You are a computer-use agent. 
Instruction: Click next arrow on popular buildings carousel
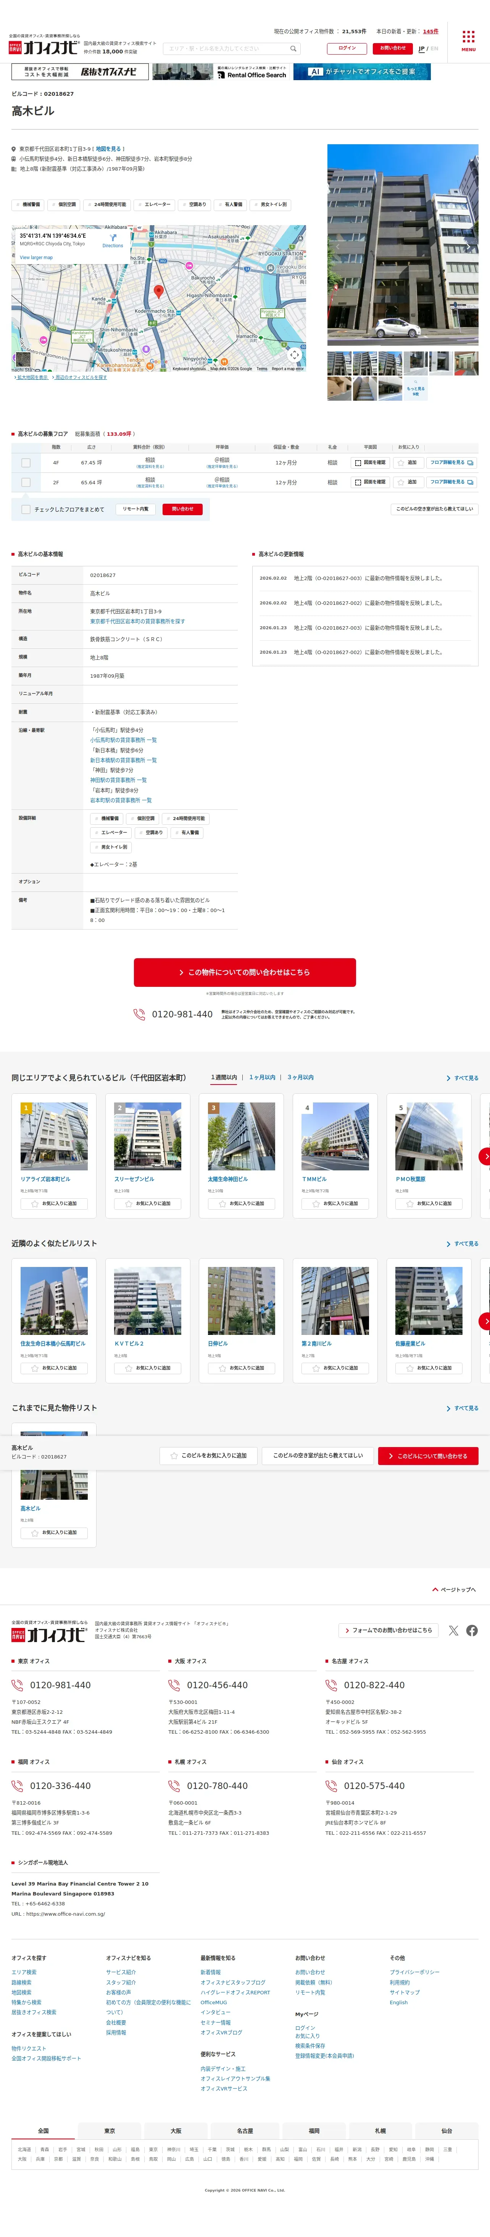[485, 1156]
